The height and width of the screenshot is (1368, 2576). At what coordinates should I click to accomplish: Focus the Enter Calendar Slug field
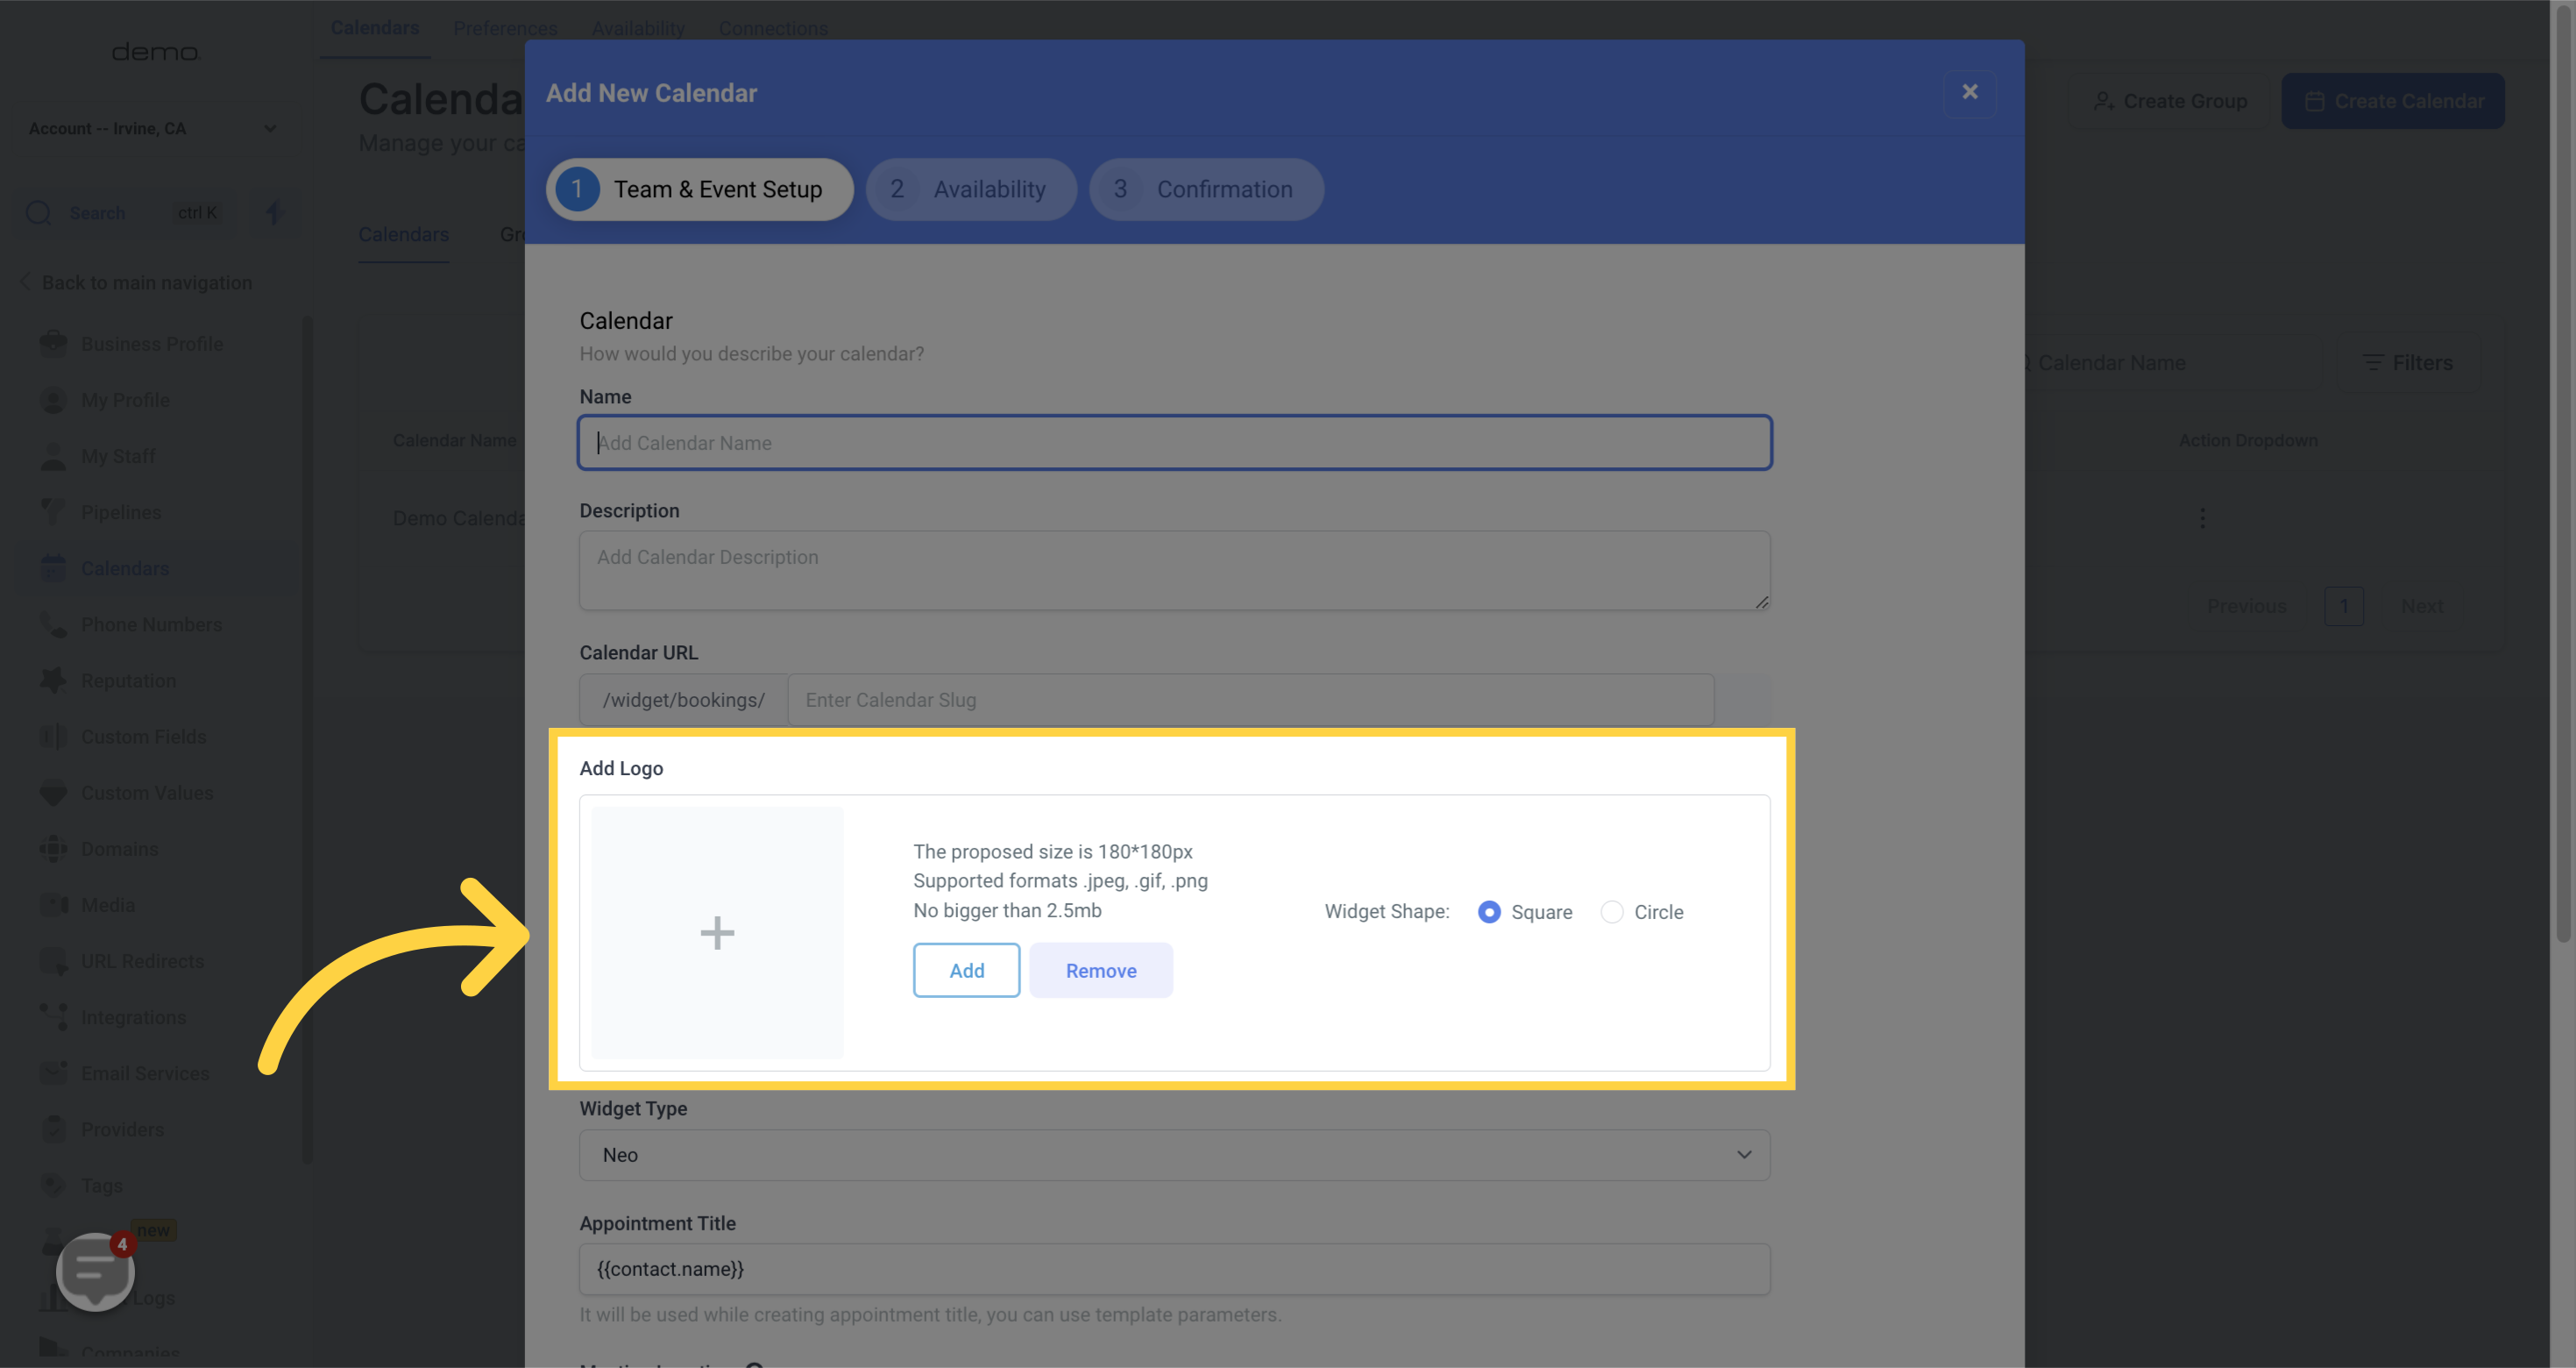(x=1250, y=700)
